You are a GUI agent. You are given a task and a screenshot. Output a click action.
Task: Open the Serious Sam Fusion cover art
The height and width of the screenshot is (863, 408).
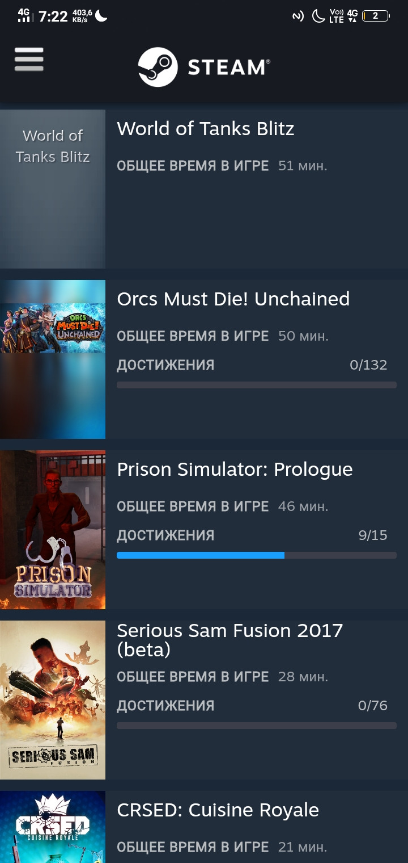coord(53,700)
